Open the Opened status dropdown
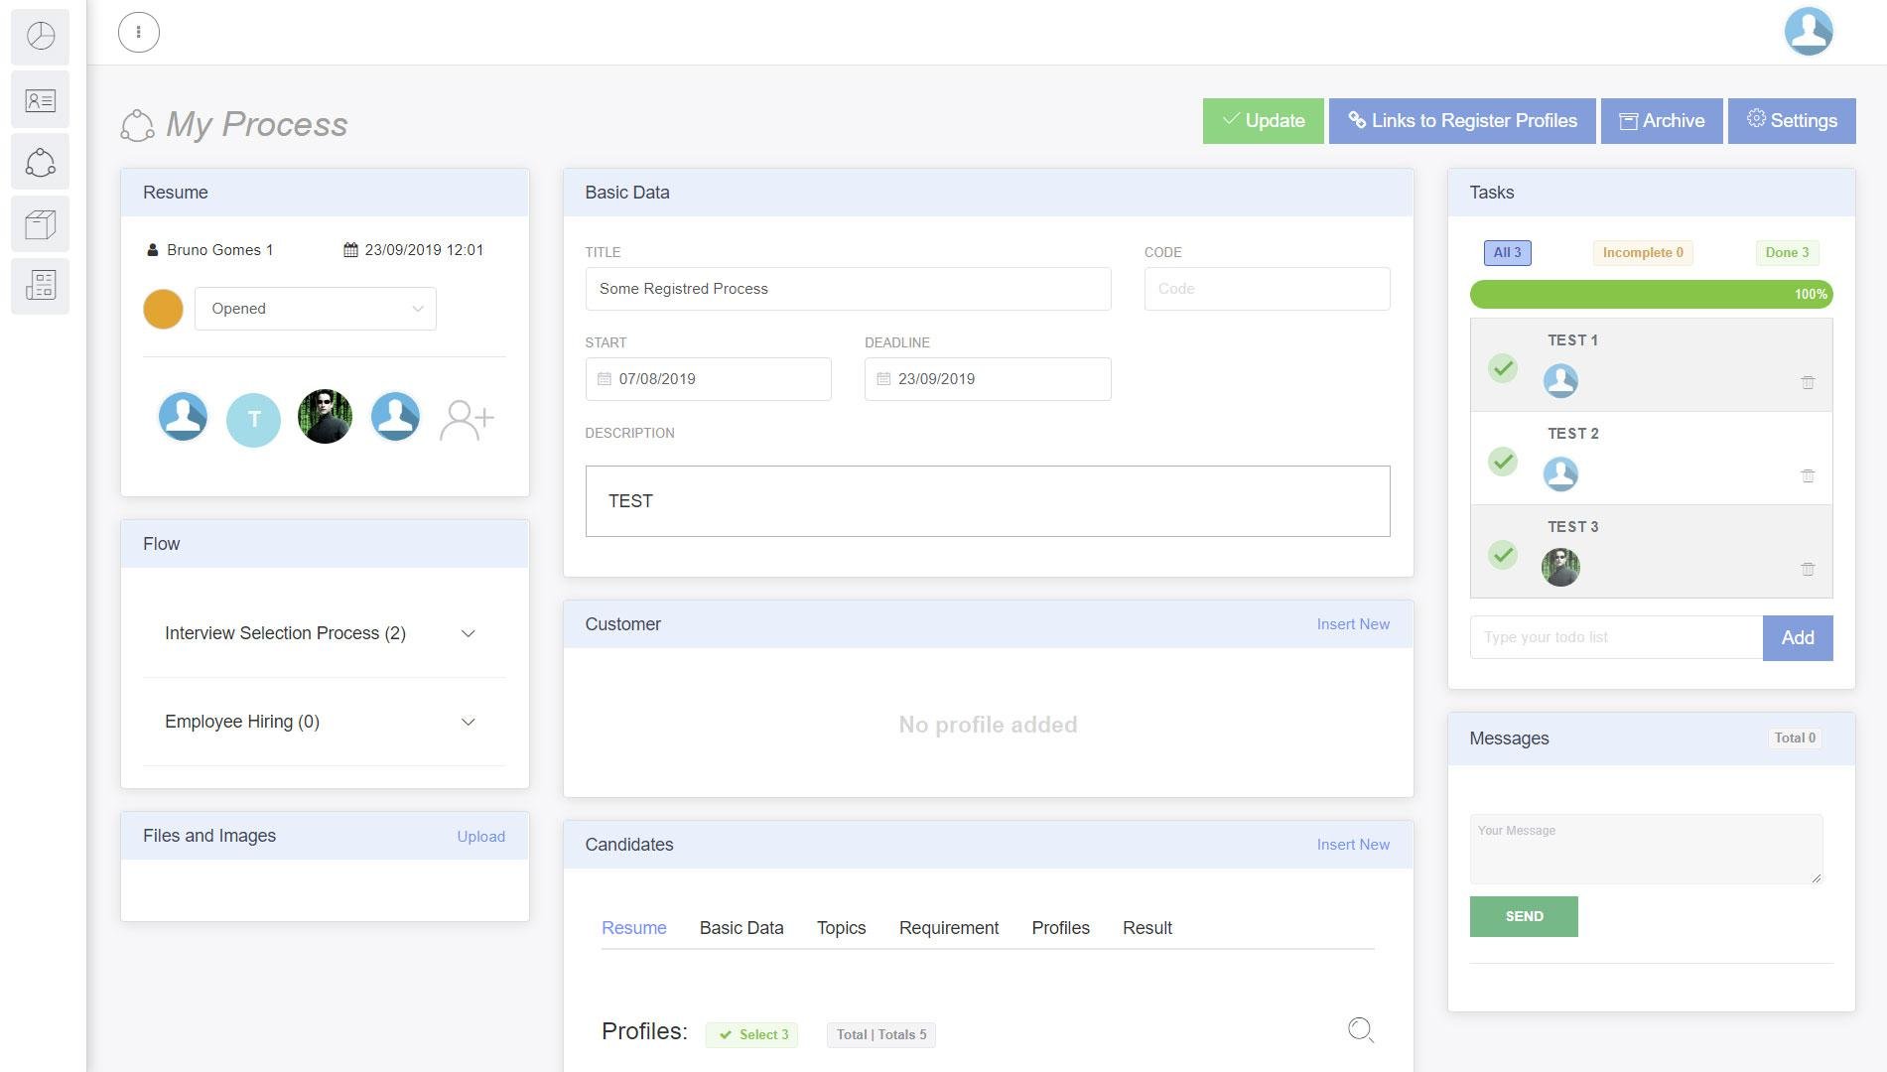 pyautogui.click(x=316, y=309)
